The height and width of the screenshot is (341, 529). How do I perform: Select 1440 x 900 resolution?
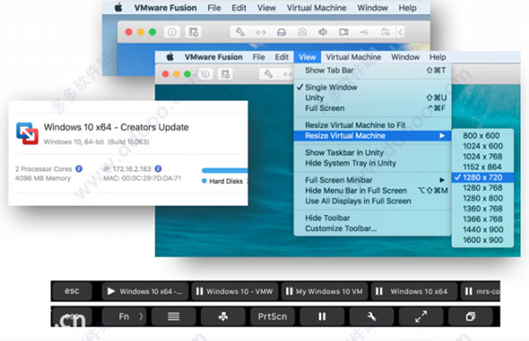pyautogui.click(x=482, y=229)
